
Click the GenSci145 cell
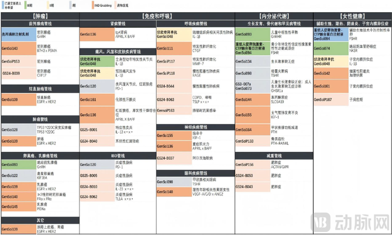point(18,207)
